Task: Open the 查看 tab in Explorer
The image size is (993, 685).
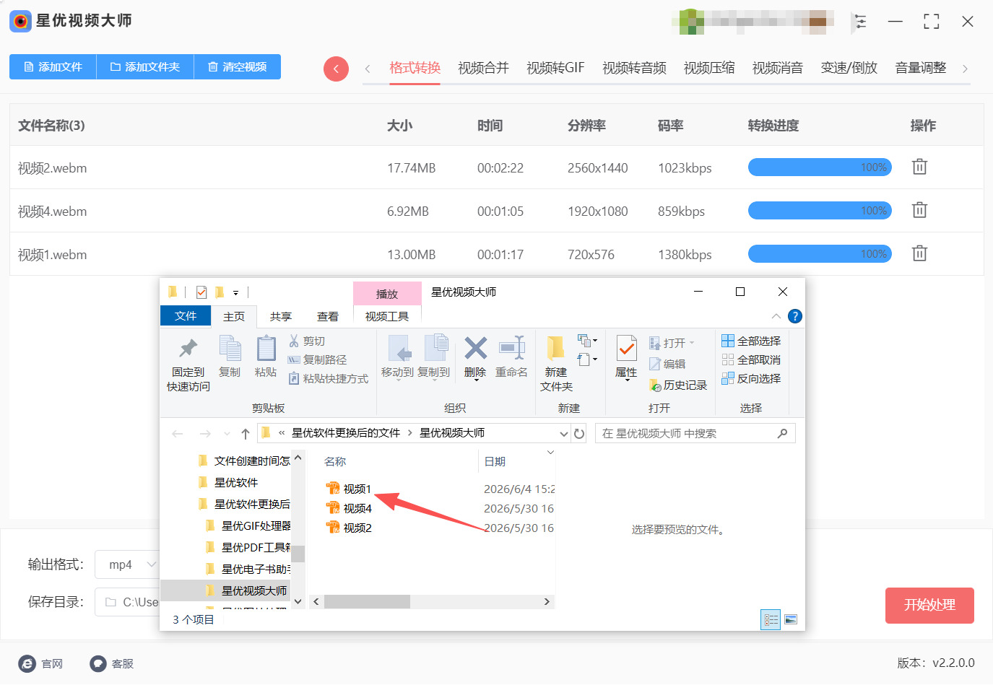Action: [328, 317]
